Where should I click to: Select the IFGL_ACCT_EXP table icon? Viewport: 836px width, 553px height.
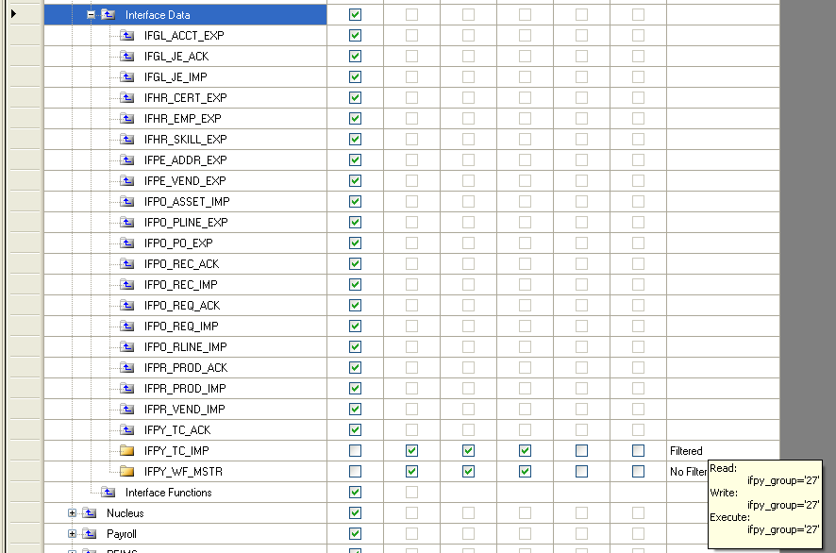click(x=126, y=35)
